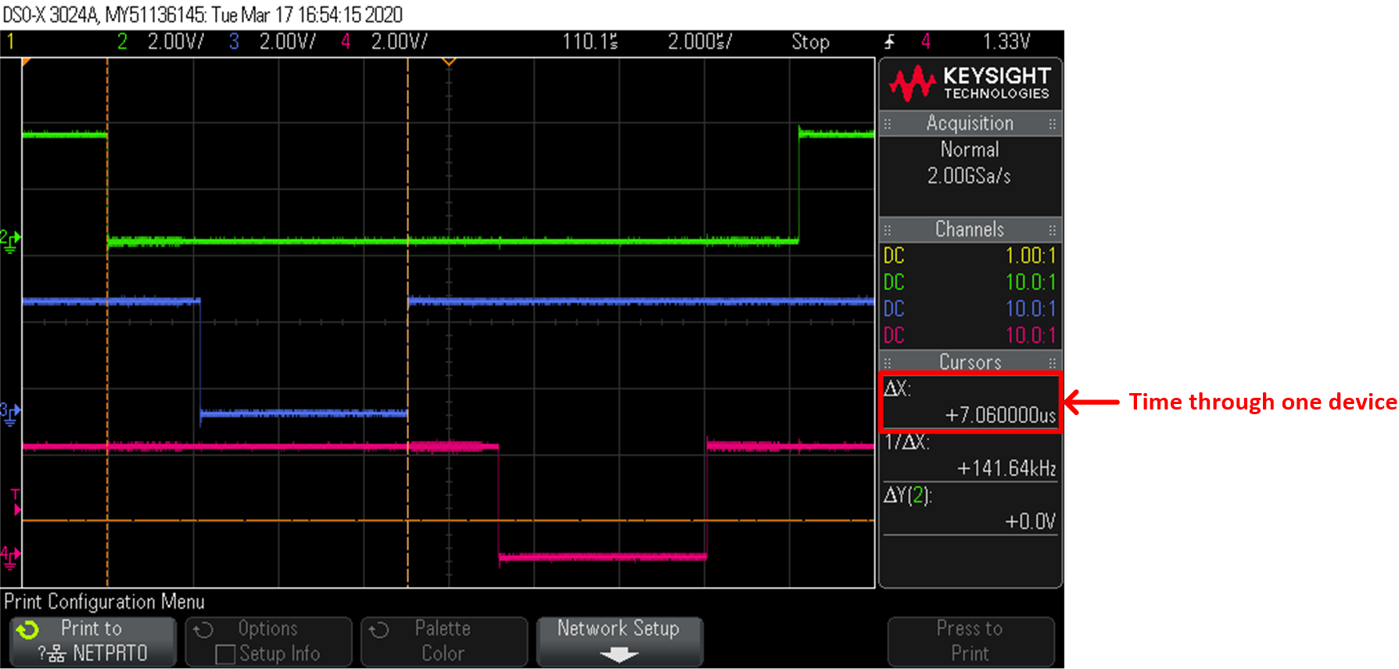Toggle channel 1 in the top bar
Screen dimensions: 1399x669
pyautogui.click(x=11, y=42)
